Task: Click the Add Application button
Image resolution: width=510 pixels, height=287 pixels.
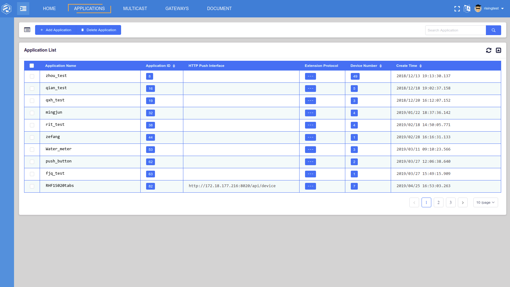Action: click(x=56, y=30)
